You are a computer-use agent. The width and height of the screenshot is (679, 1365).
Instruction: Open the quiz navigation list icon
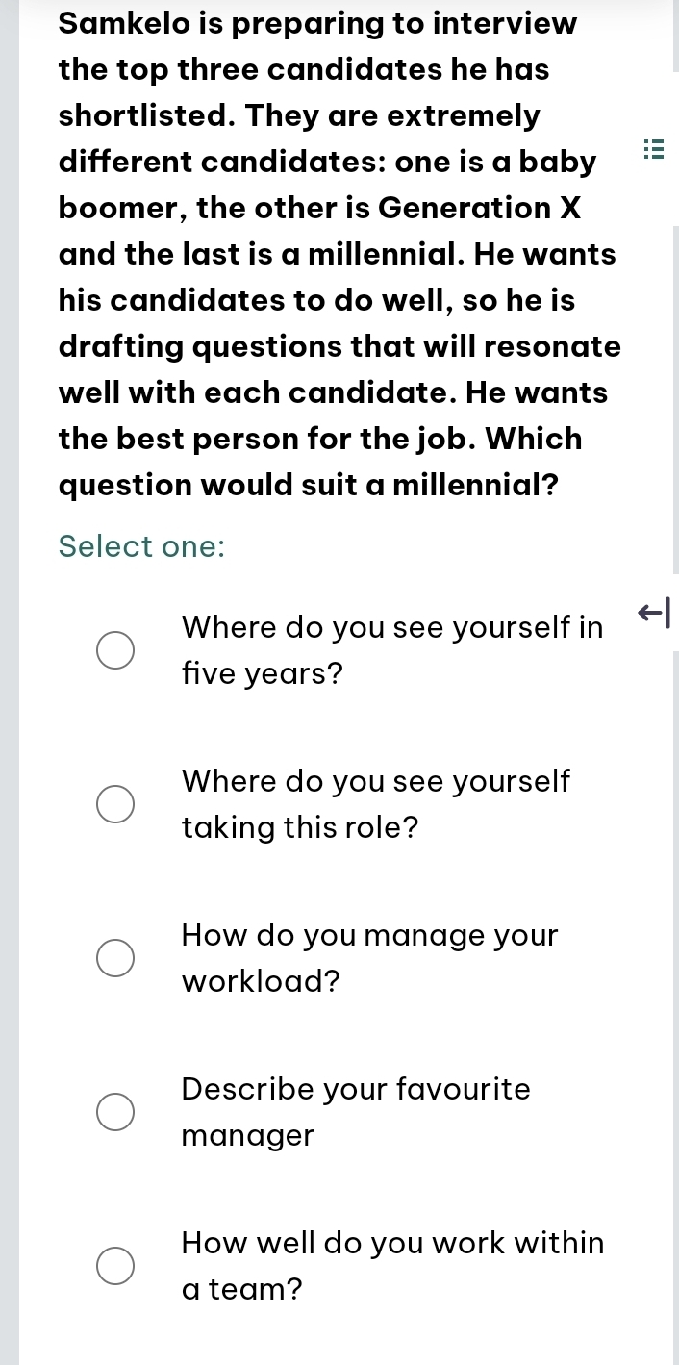pyautogui.click(x=654, y=152)
